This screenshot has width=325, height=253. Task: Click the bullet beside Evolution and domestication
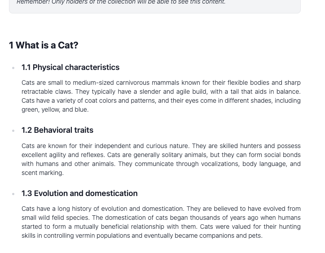coord(13,194)
